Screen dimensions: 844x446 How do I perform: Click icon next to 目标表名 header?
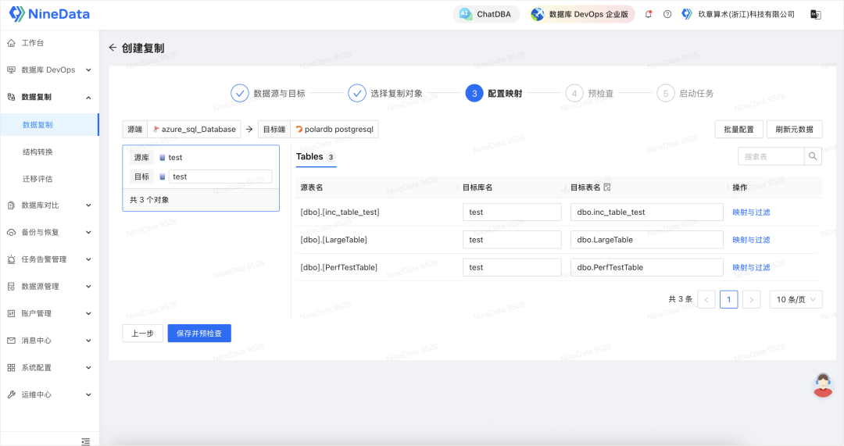607,187
